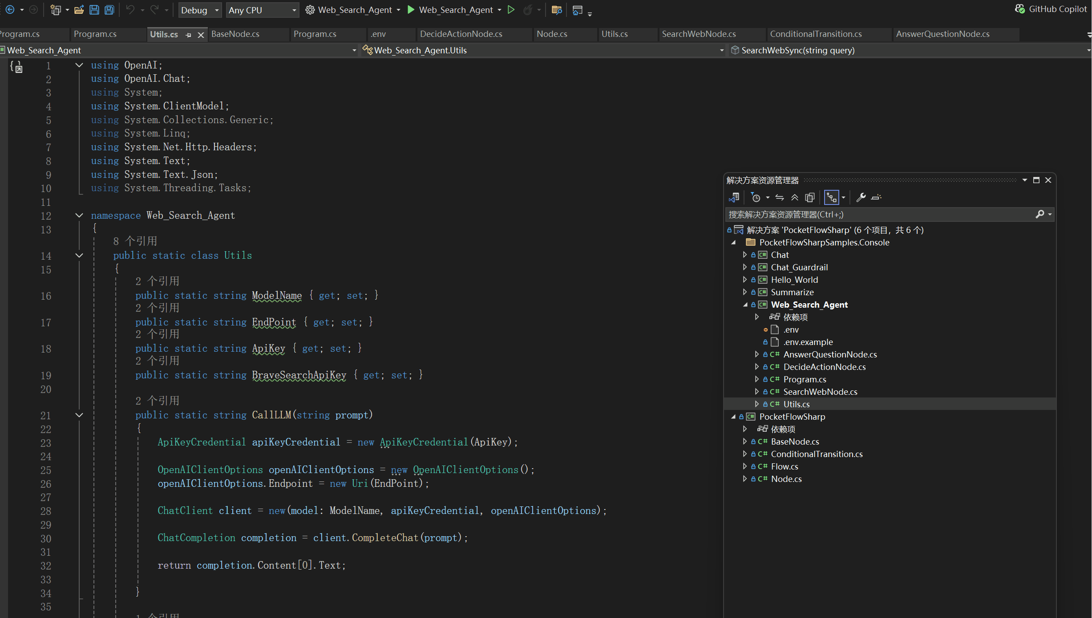
Task: Toggle the nested file view button
Action: [x=832, y=197]
